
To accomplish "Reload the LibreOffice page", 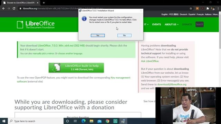I will (x=14, y=8).
